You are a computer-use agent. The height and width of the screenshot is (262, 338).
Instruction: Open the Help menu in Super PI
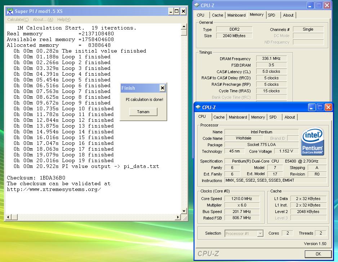(x=64, y=19)
